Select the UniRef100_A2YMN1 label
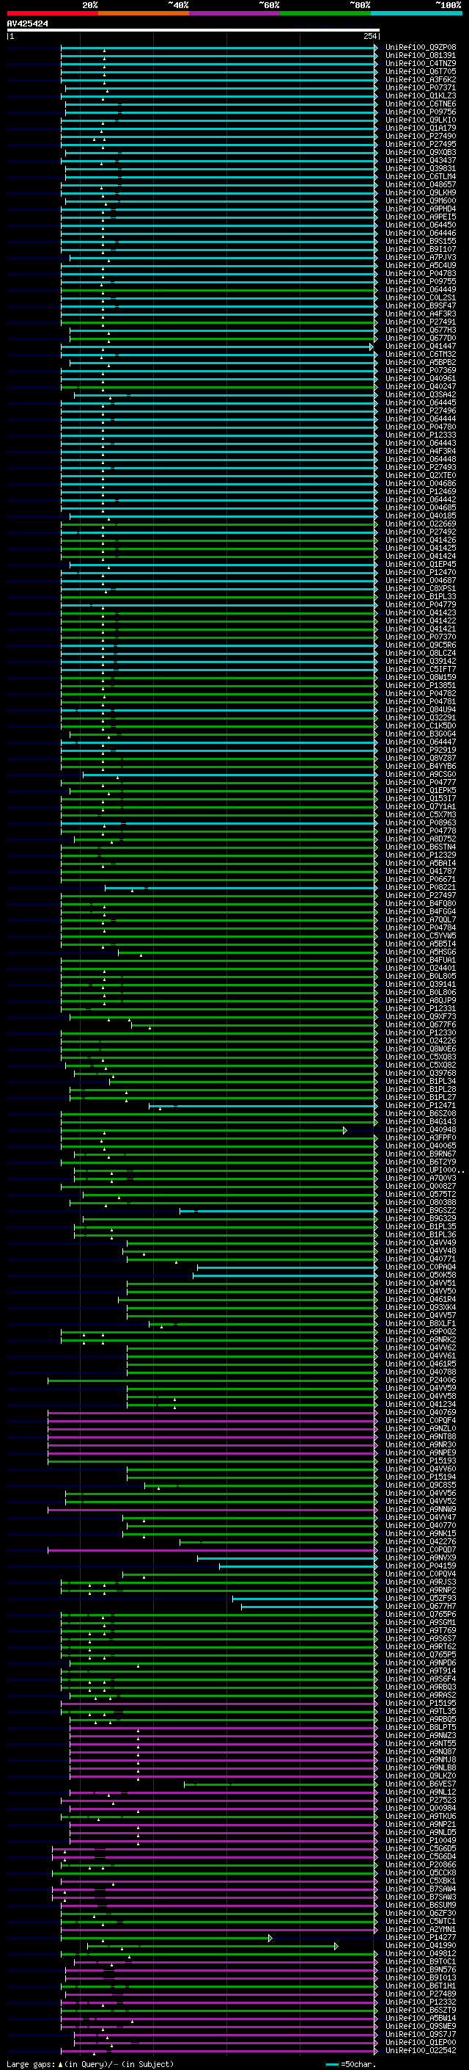 (x=421, y=1929)
